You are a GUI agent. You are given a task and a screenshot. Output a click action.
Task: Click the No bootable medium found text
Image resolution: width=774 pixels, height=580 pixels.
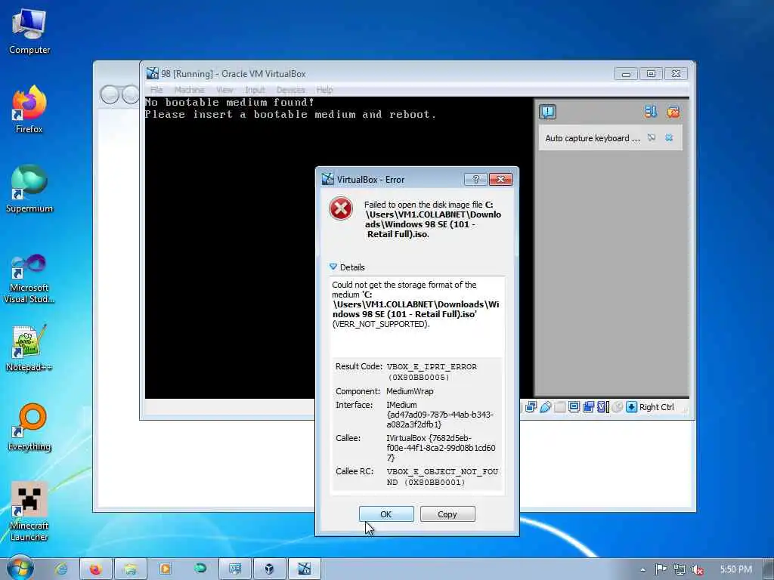pos(230,102)
